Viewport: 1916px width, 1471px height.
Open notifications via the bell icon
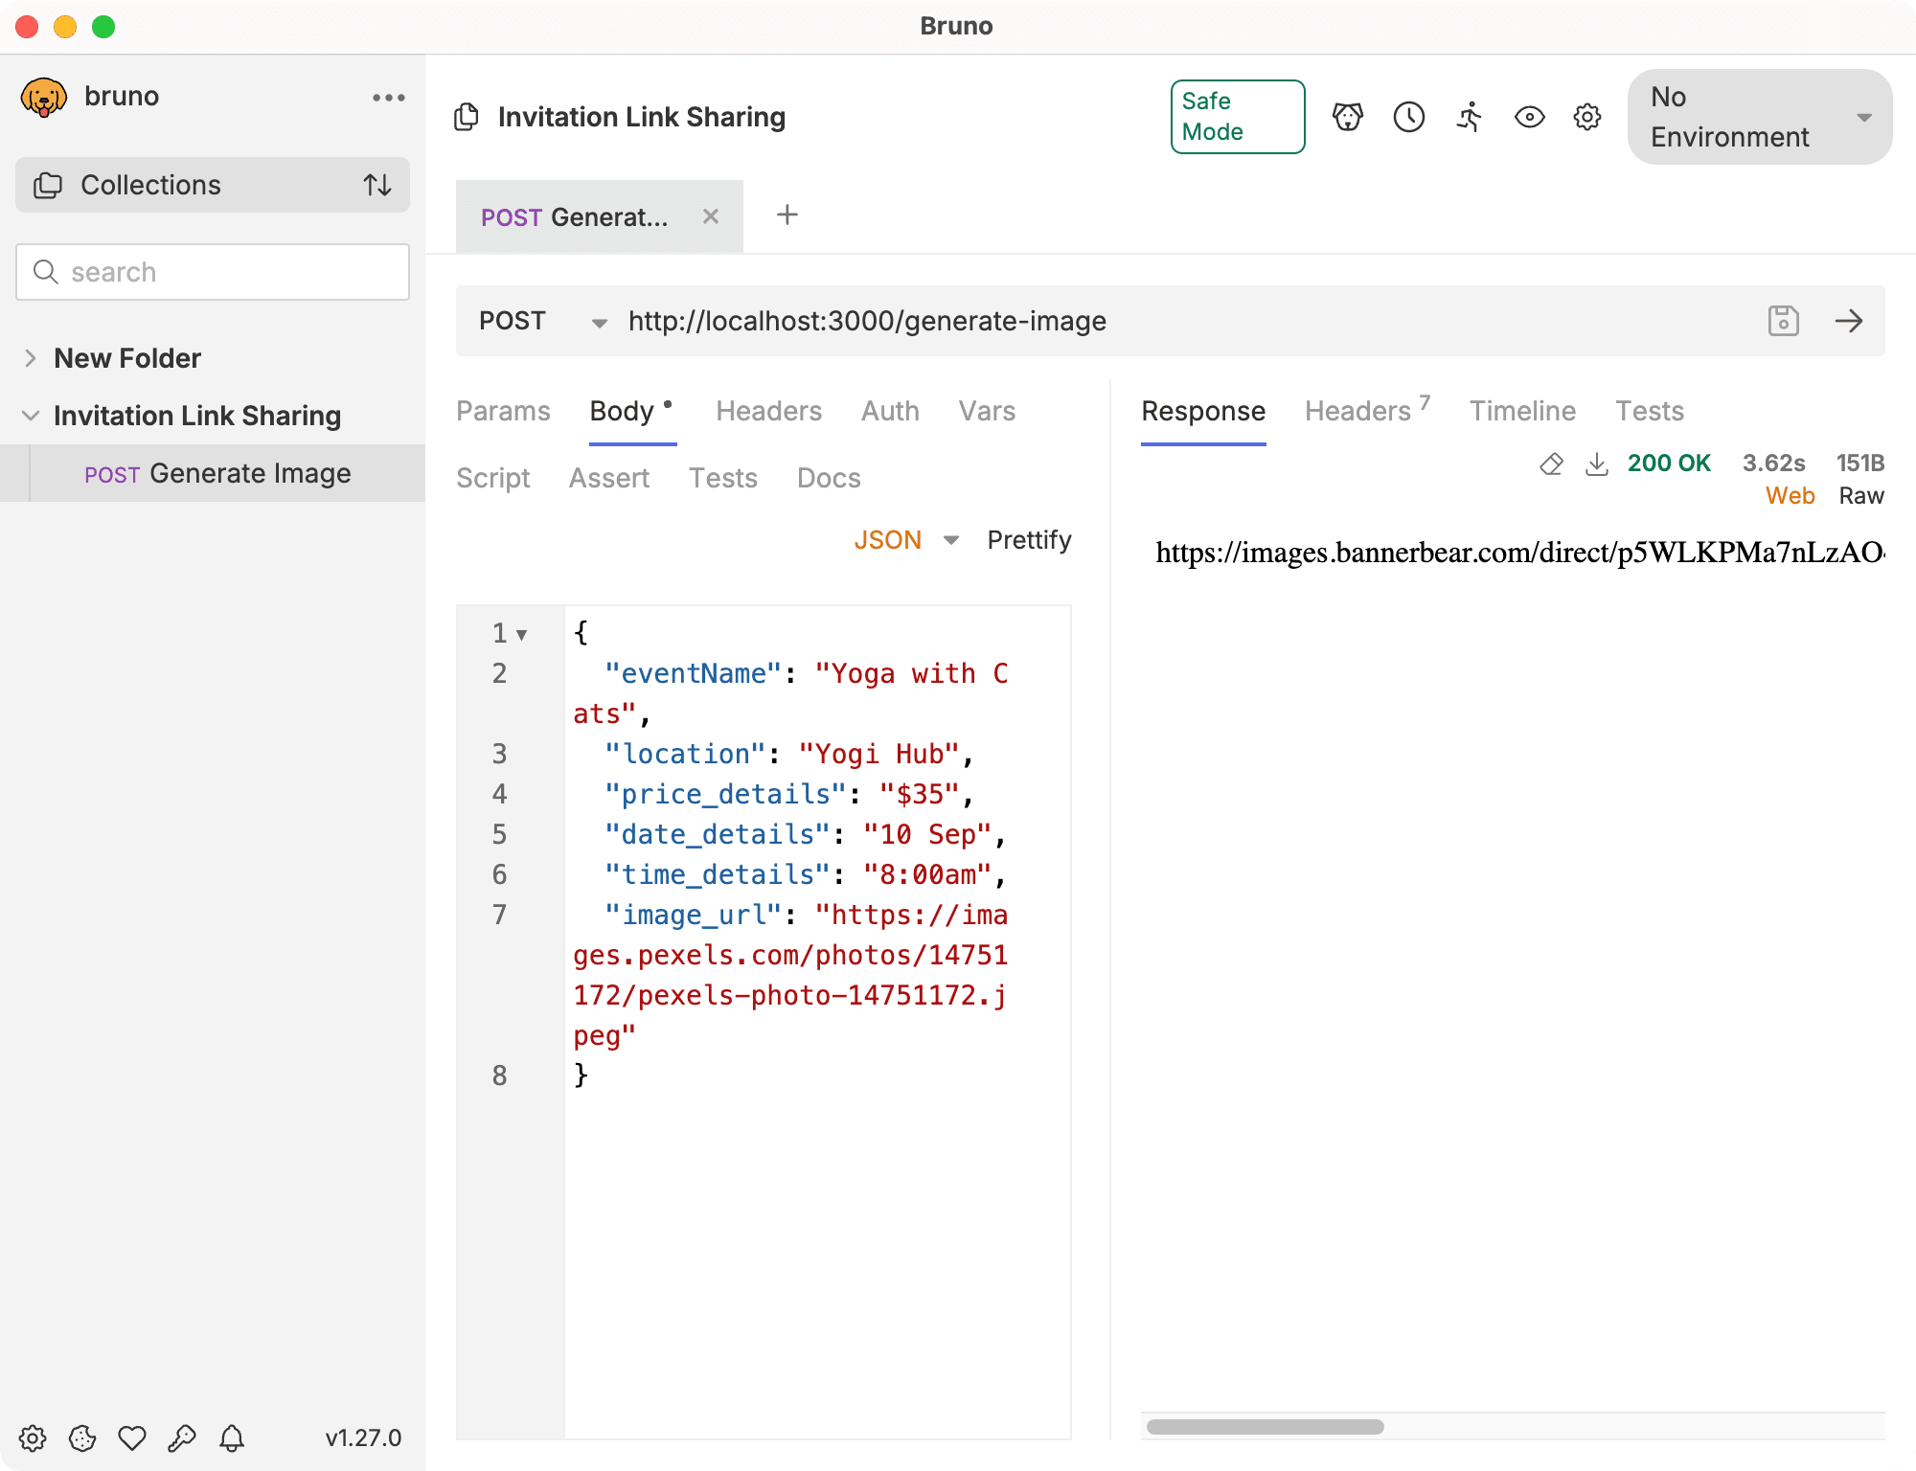pyautogui.click(x=231, y=1437)
